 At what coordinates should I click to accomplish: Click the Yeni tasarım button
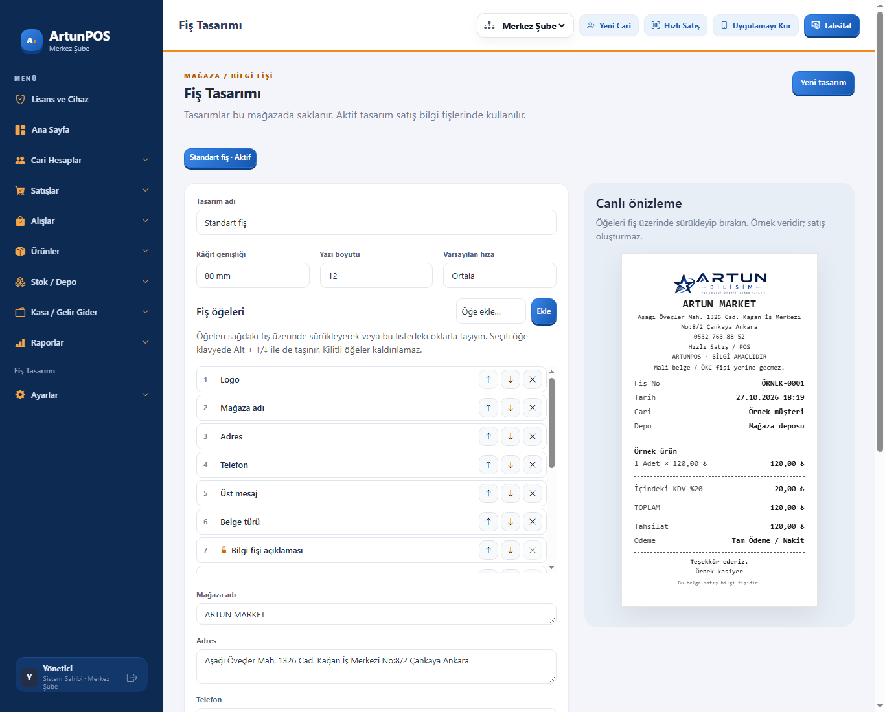tap(823, 83)
